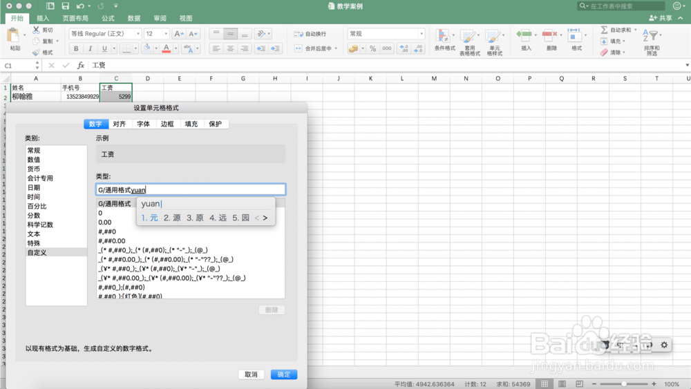Click the Cut scissors icon

[36, 30]
